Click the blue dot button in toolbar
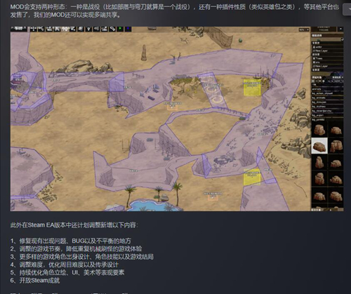This screenshot has width=351, height=294. (x=128, y=29)
